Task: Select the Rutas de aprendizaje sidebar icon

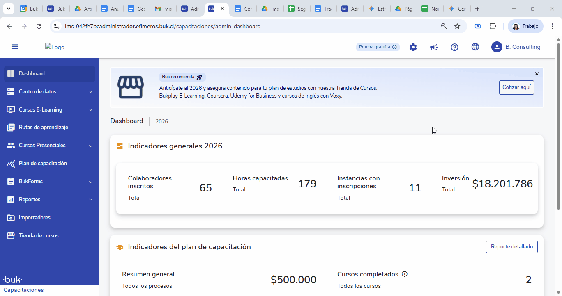Action: tap(11, 127)
